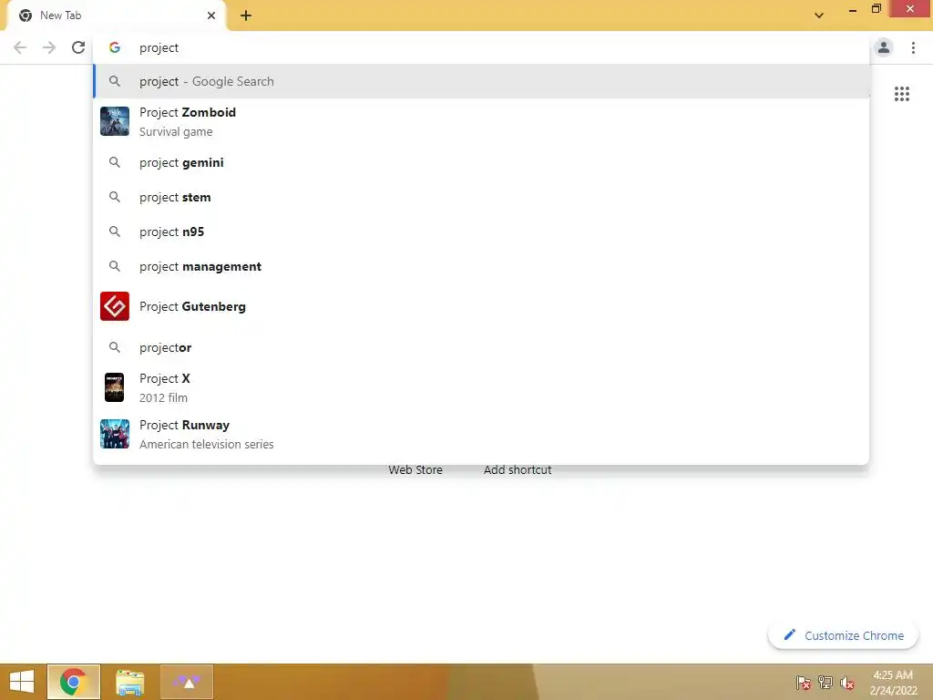Click the Google G icon in the address bar
The image size is (933, 700).
click(x=114, y=47)
